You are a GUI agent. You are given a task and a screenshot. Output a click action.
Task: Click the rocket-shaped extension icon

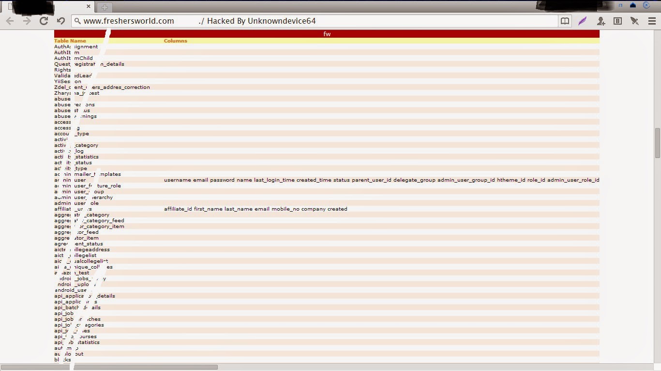[634, 21]
